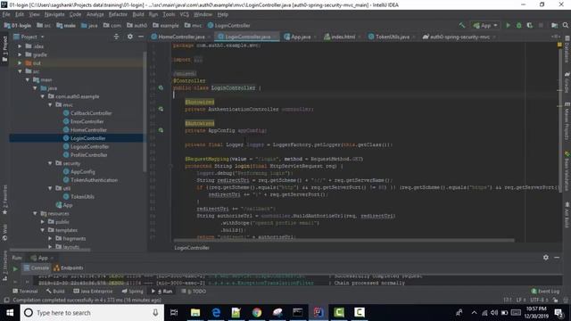Click gutter icon beside AuthenticationController field
Viewport: 571px width, 321px height.
(161, 109)
